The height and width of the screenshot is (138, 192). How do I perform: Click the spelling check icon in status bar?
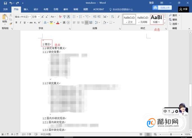point(36,134)
